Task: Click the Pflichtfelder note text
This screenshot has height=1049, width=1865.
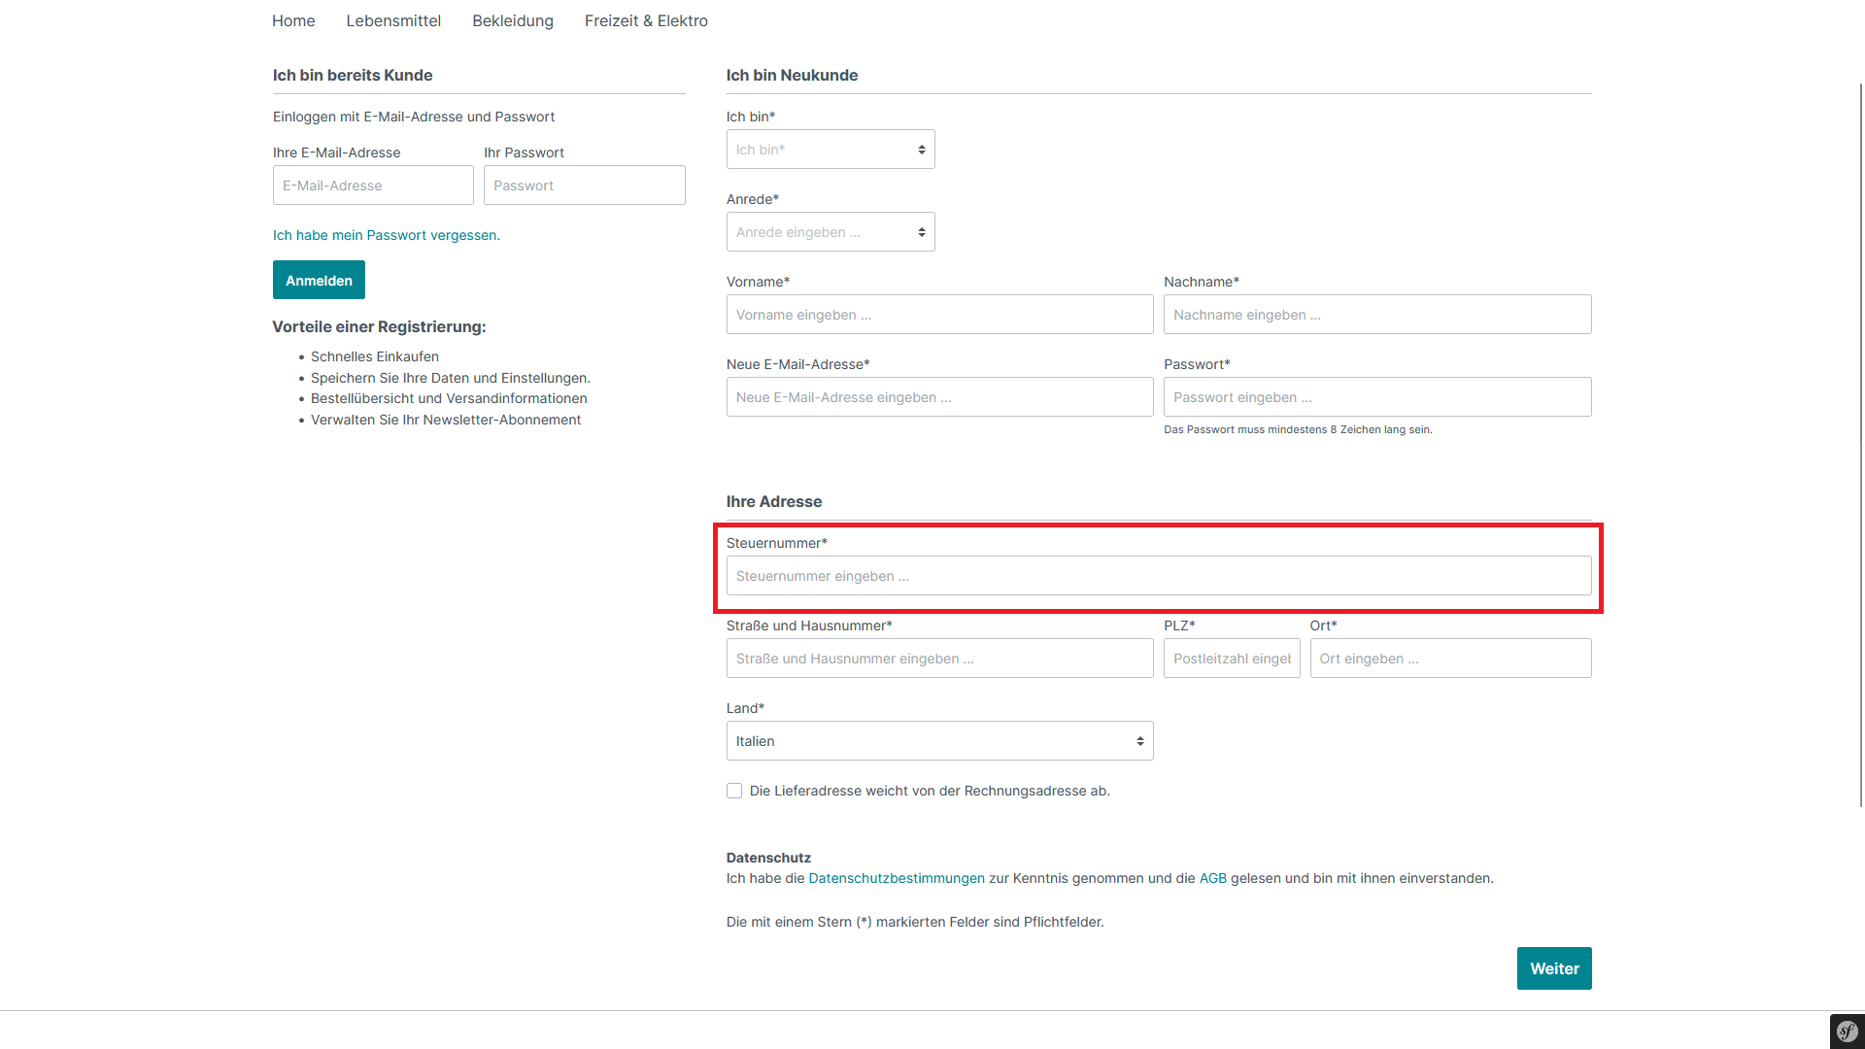Action: 915,922
